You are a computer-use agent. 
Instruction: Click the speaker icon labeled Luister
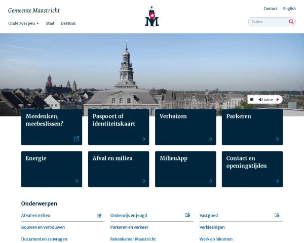tap(260, 99)
